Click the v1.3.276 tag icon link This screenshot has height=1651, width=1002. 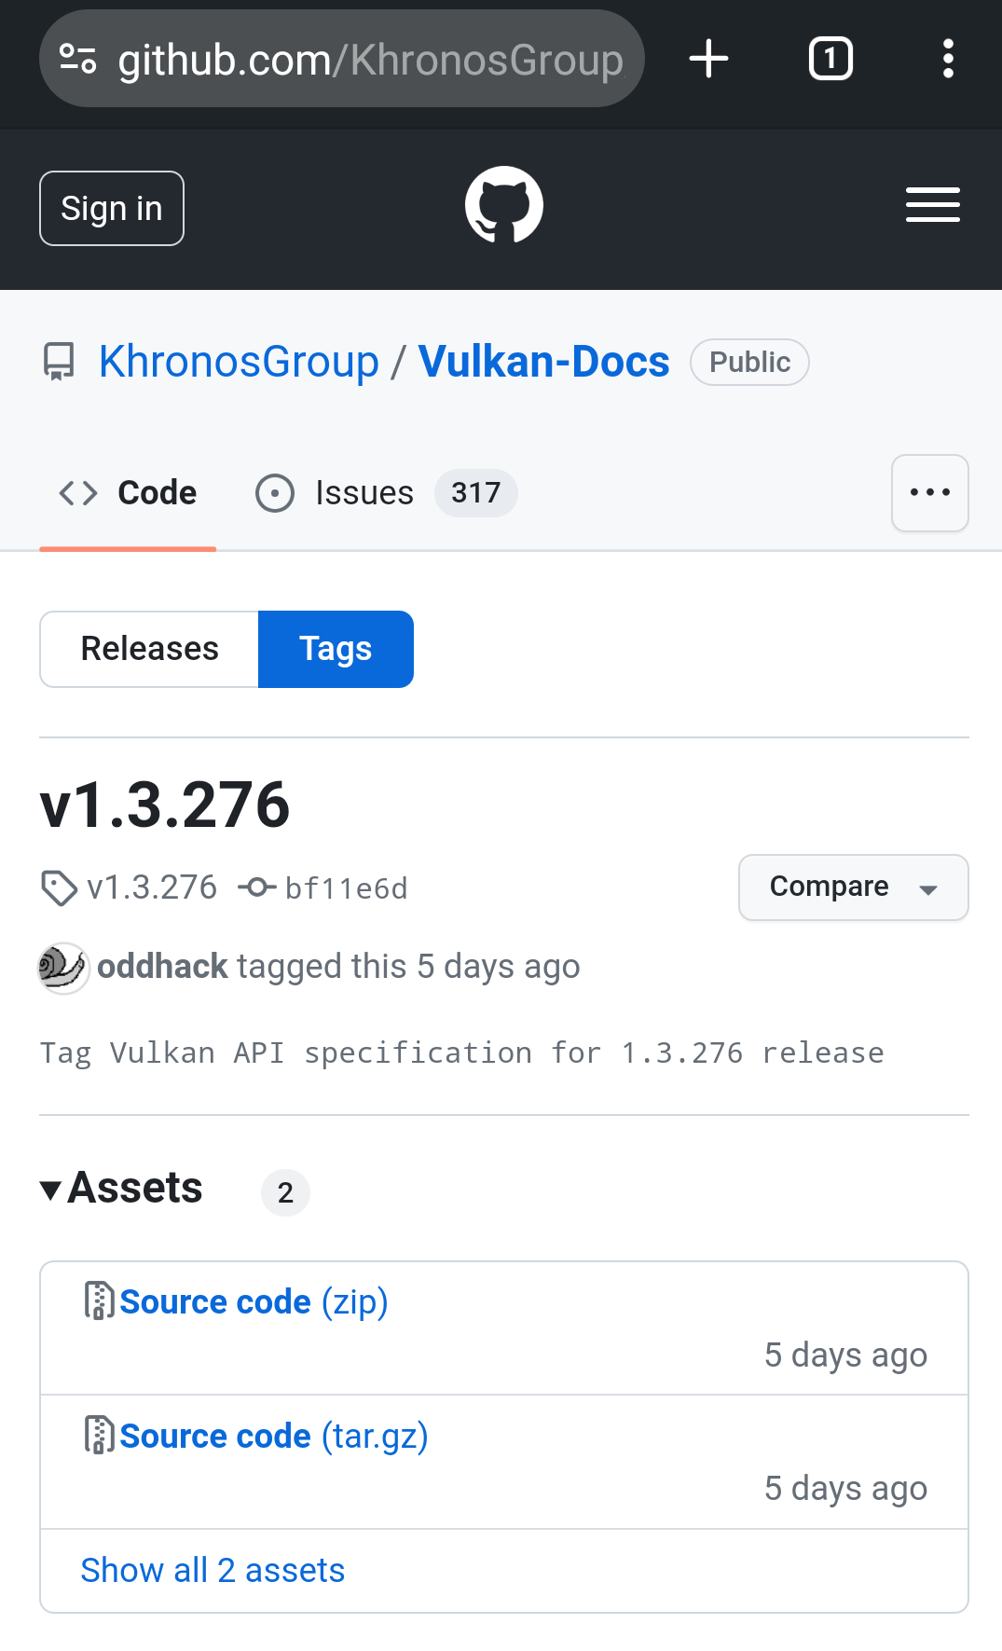tap(130, 887)
